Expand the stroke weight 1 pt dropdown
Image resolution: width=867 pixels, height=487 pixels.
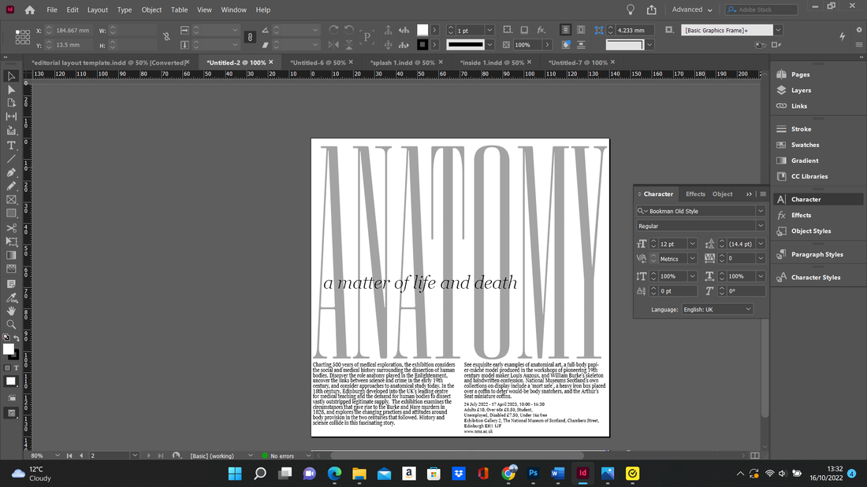click(489, 31)
